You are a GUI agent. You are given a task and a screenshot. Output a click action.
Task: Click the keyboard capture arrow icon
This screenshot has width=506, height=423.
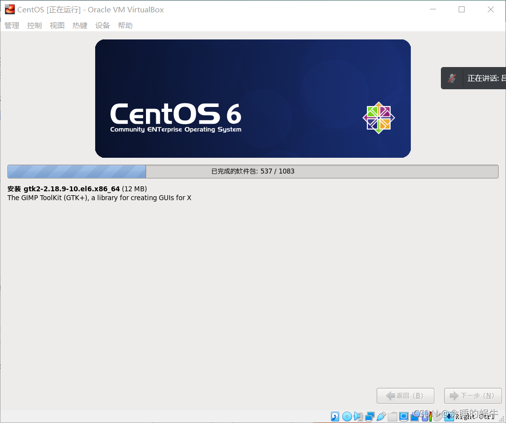point(449,417)
